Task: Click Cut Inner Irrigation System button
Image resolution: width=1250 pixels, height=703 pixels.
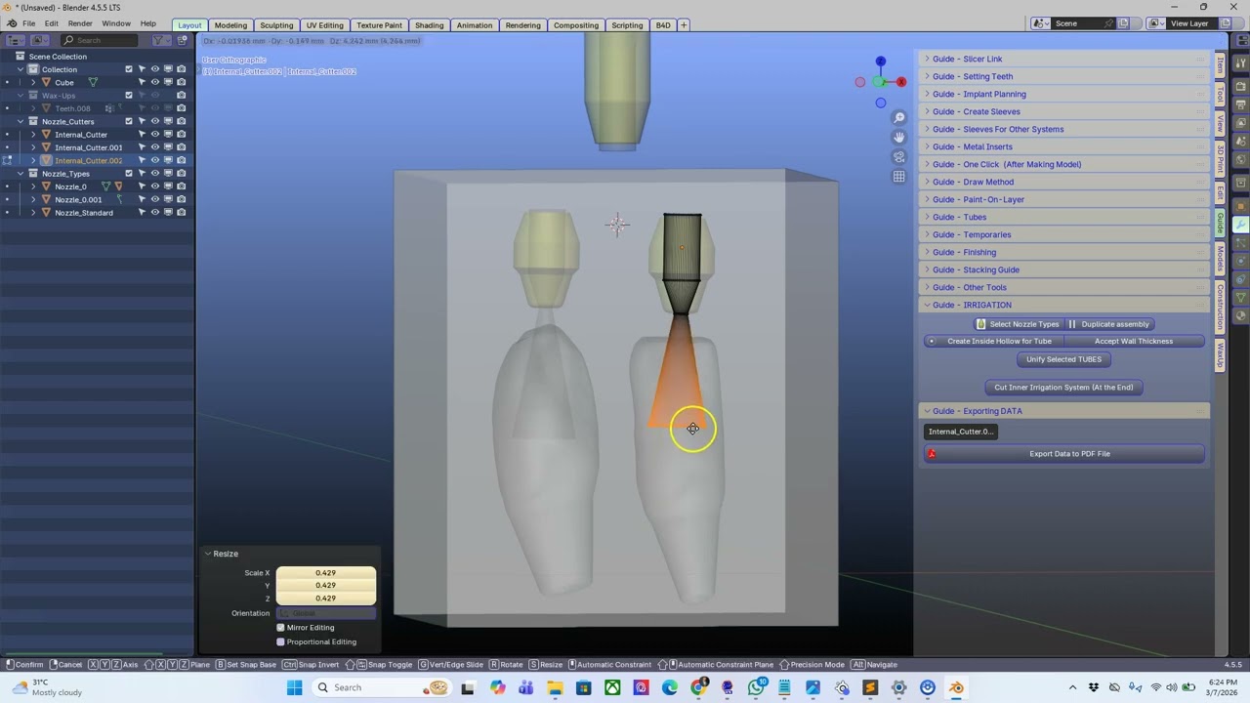Action: coord(1063,388)
